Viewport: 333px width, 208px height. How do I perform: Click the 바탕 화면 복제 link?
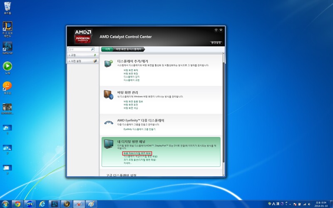pyautogui.click(x=131, y=70)
